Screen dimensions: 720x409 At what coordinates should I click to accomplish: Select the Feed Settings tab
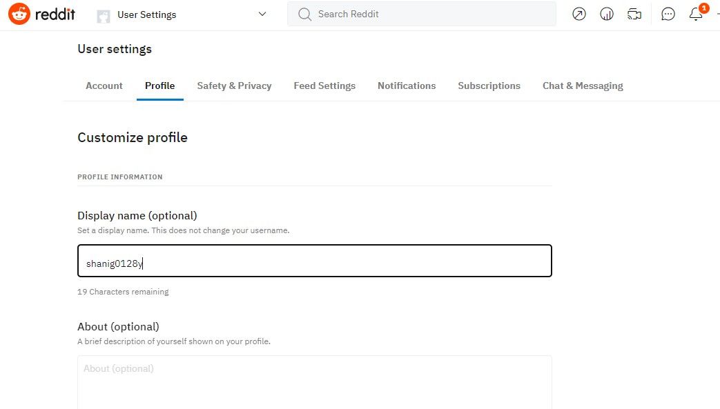pyautogui.click(x=324, y=86)
